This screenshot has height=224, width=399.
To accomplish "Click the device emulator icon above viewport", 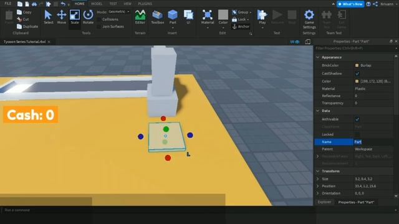I will pos(307,42).
